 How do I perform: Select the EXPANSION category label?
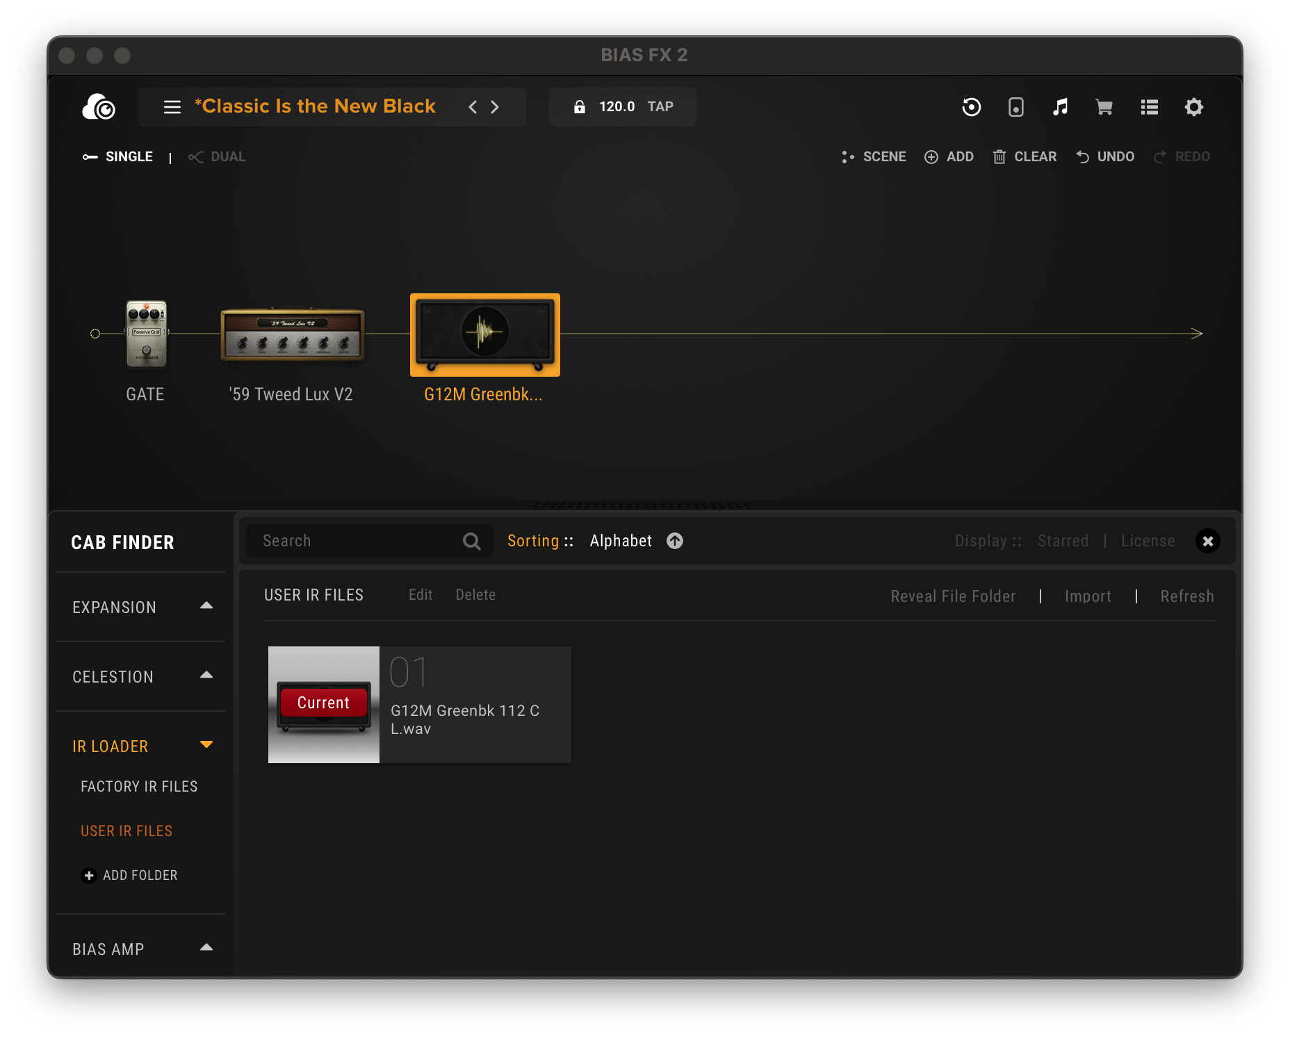tap(114, 607)
